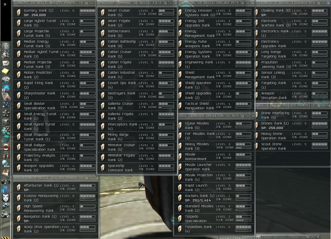Toggle the pin icon on Spaceship Command window
This screenshot has width=331, height=239.
coord(165,3)
